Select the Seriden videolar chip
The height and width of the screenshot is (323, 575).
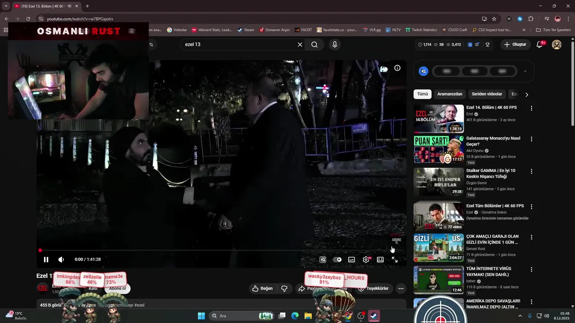(487, 94)
